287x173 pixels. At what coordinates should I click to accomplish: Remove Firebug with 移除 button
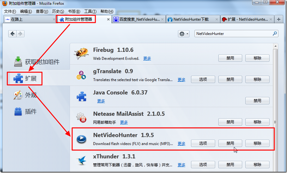(x=257, y=58)
